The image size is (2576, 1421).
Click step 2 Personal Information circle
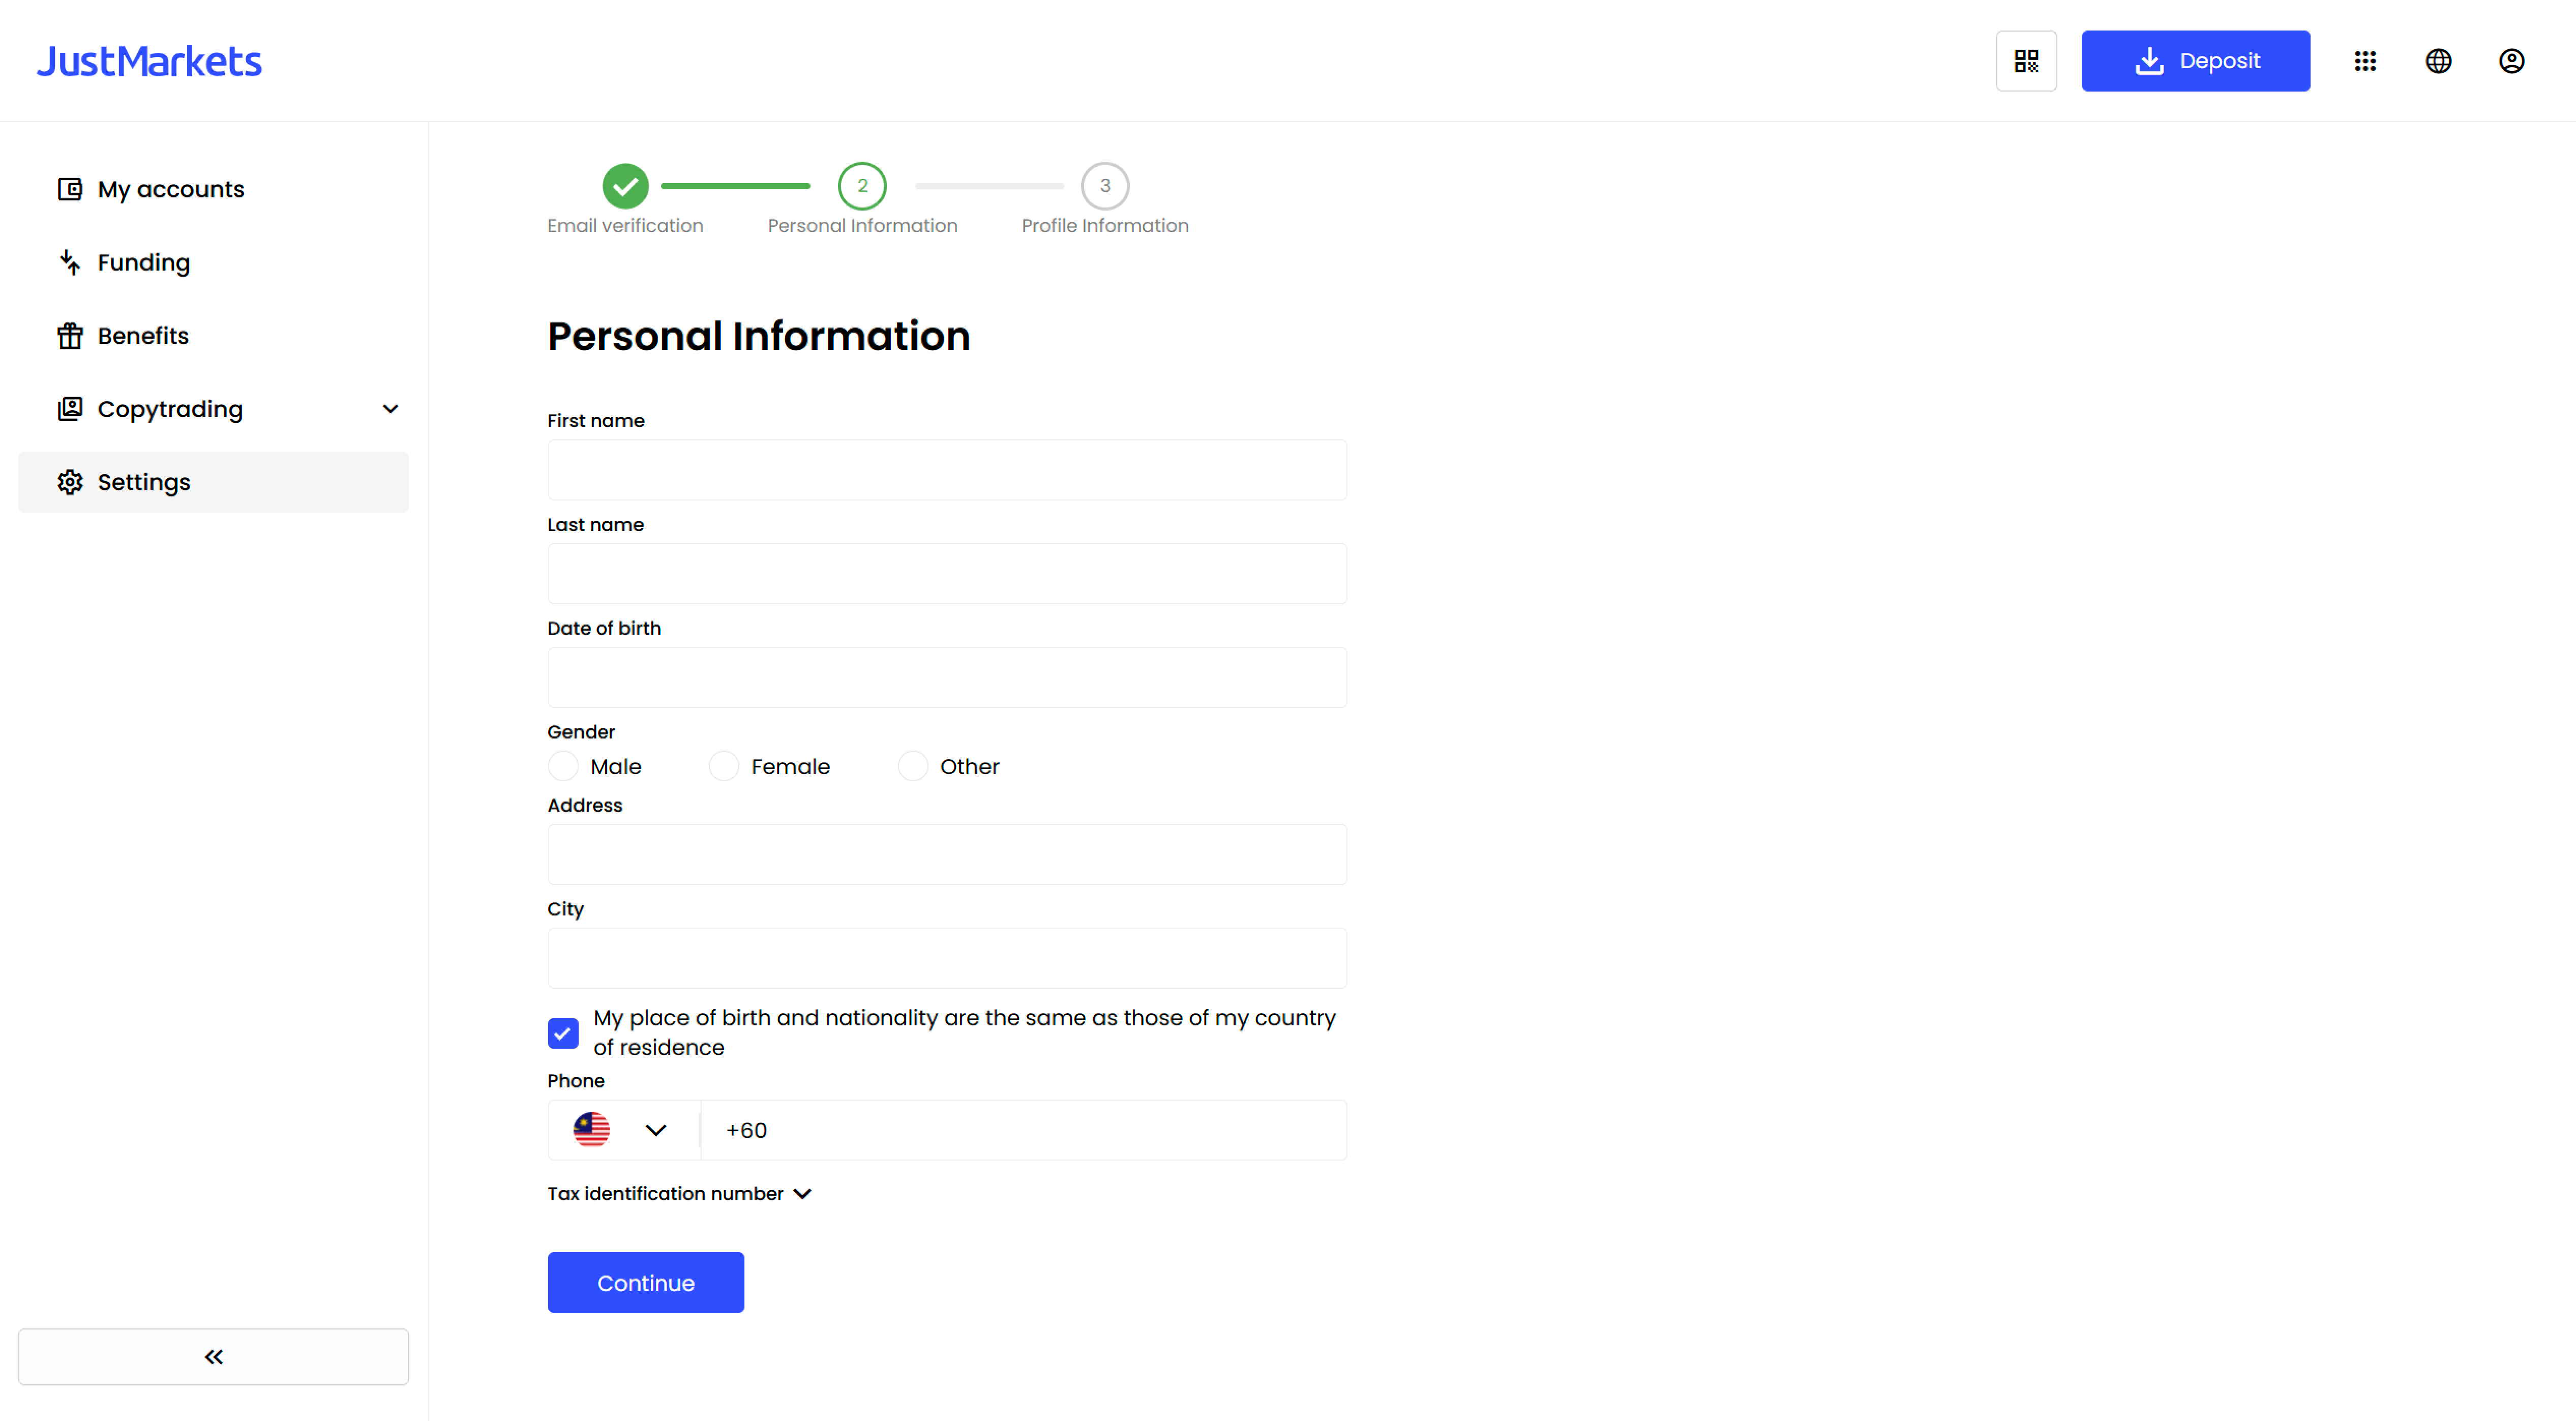click(x=862, y=186)
